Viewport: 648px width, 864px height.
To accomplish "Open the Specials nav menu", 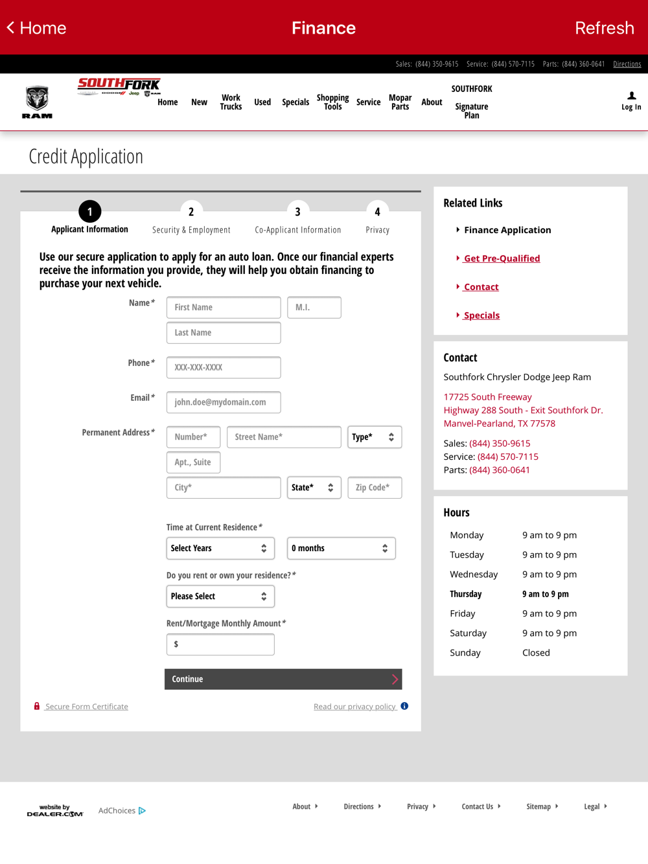I will [295, 102].
